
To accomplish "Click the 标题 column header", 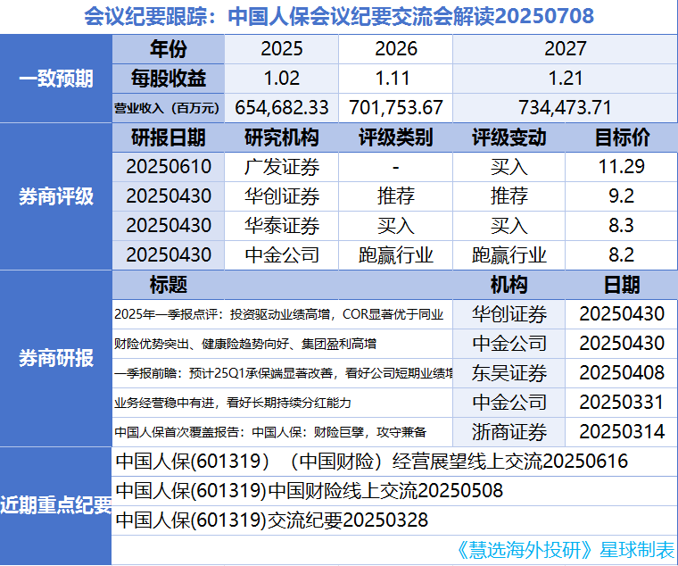I will 169,285.
